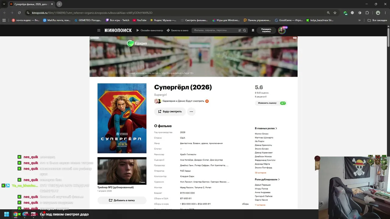Click the Едадил advertisement banner

click(x=193, y=57)
